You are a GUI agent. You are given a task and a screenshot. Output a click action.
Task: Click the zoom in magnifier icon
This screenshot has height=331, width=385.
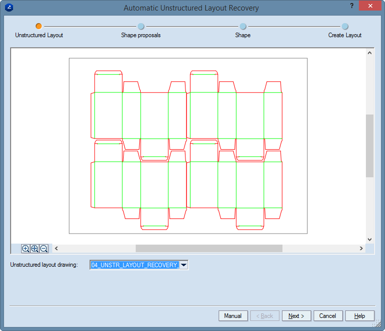pyautogui.click(x=26, y=249)
